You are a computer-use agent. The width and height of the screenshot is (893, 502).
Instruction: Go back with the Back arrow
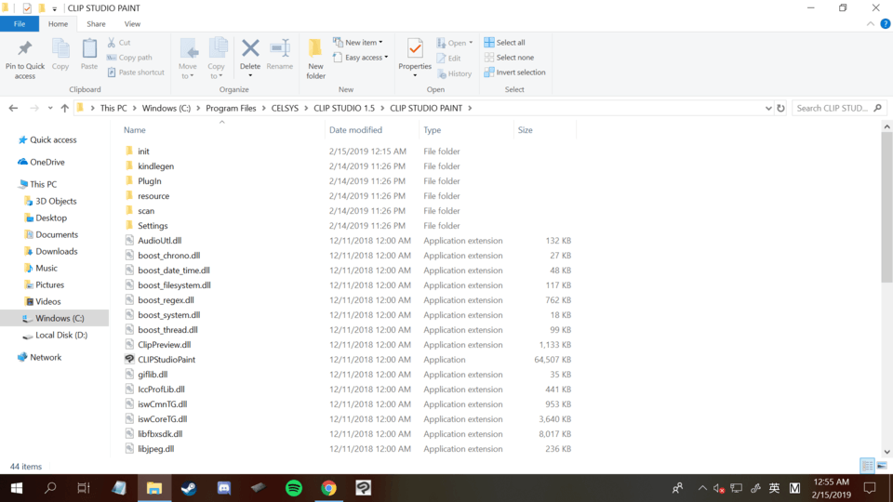[14, 108]
